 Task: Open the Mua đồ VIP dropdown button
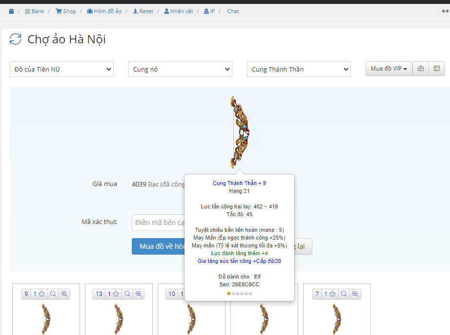point(389,69)
